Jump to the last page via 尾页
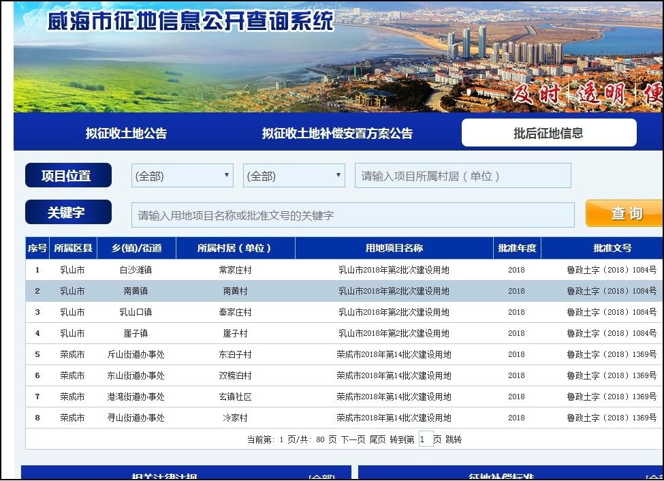Screen dimensions: 664x481 [377, 440]
